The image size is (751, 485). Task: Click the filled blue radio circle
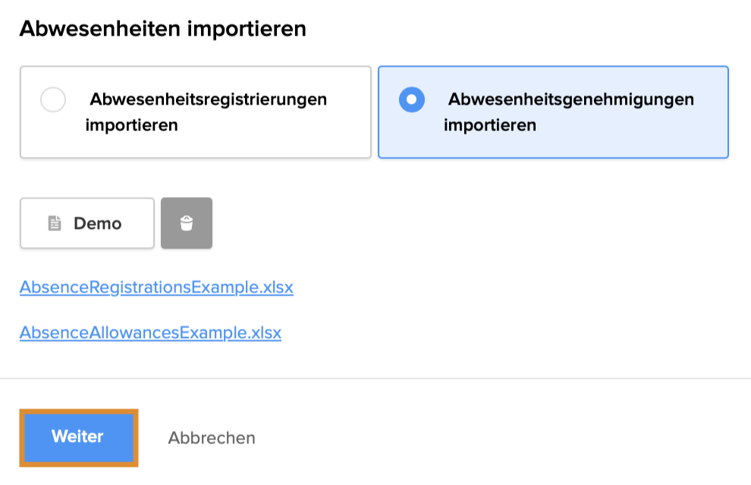[x=412, y=100]
